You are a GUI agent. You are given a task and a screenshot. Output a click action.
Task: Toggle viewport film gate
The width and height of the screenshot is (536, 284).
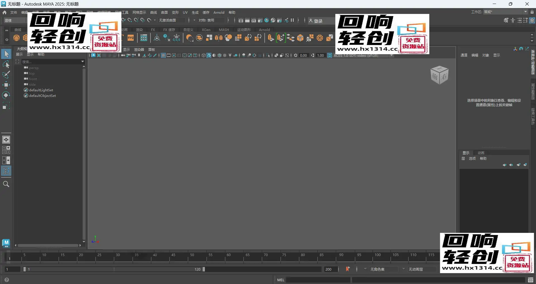pyautogui.click(x=169, y=55)
